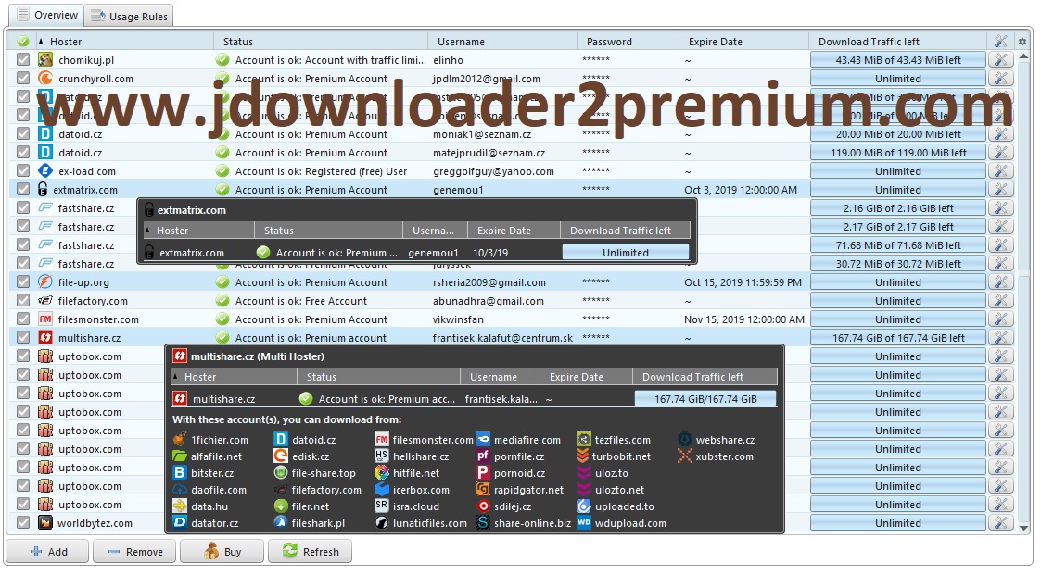Click the Buy button
This screenshot has height=575, width=1041.
click(x=221, y=551)
